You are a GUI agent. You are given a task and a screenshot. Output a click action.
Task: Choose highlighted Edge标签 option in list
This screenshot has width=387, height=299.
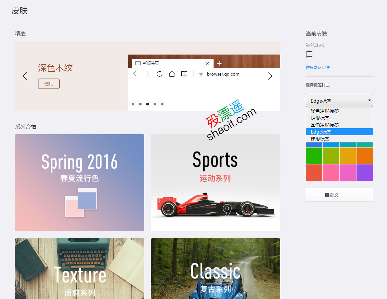click(339, 132)
